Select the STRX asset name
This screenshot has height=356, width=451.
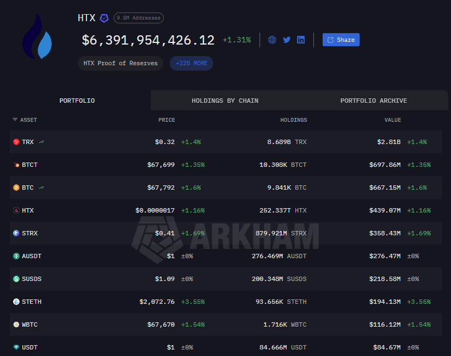click(29, 233)
